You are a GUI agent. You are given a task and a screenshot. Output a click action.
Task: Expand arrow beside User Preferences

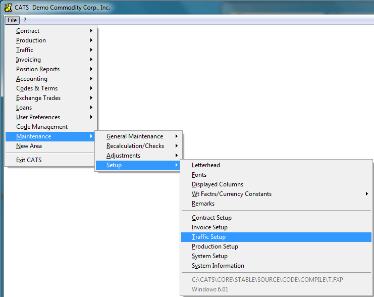[91, 117]
